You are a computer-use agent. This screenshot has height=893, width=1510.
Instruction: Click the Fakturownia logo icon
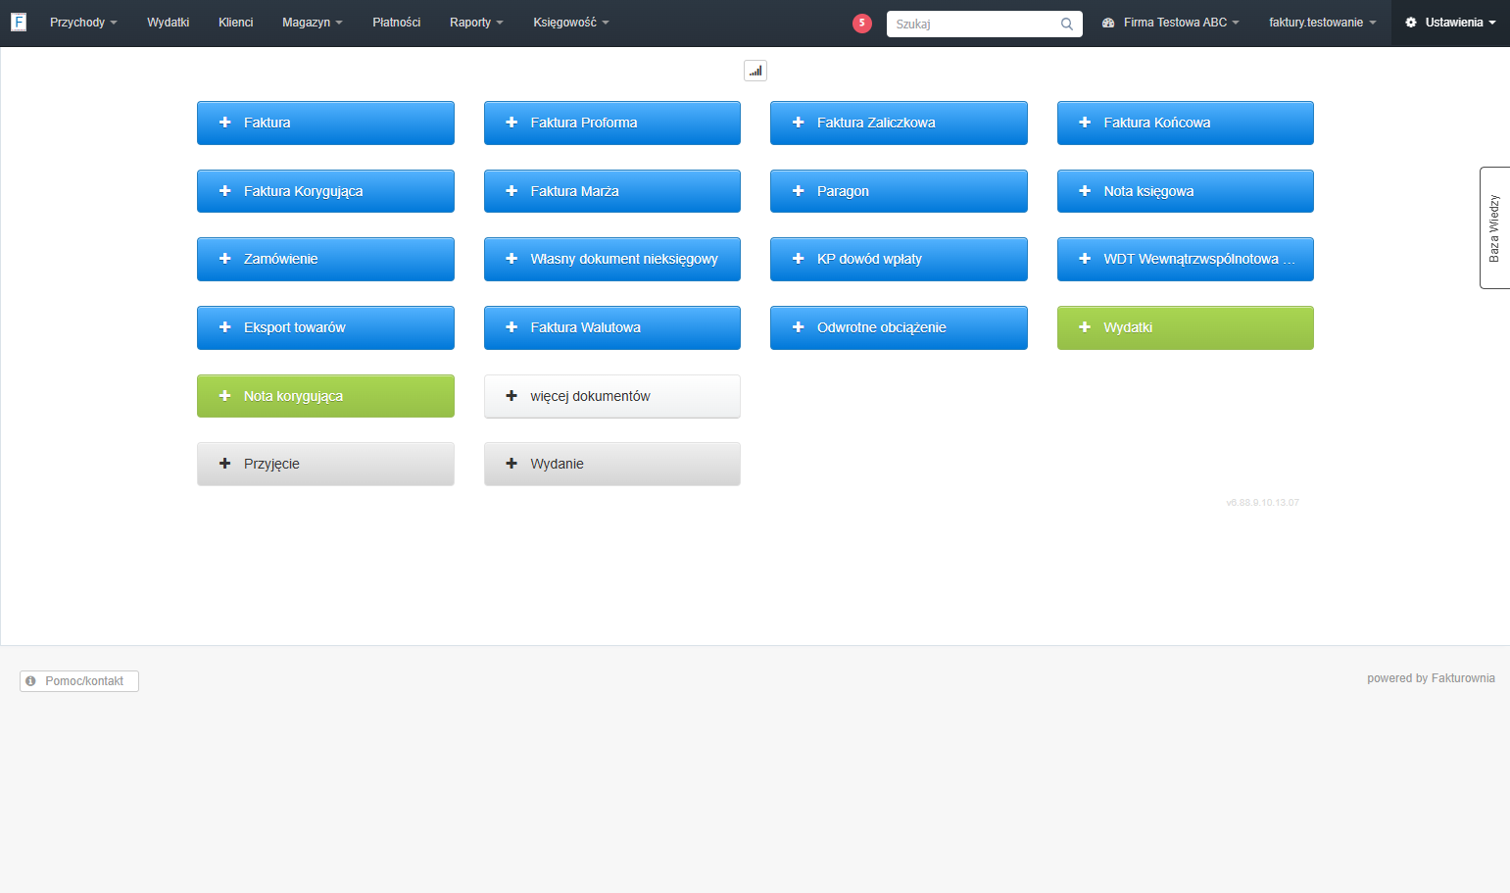click(19, 22)
